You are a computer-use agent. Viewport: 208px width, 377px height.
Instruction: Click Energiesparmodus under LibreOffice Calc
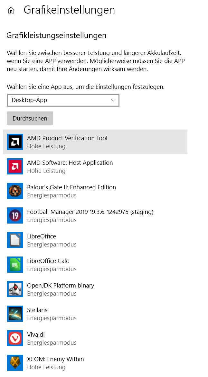click(52, 269)
